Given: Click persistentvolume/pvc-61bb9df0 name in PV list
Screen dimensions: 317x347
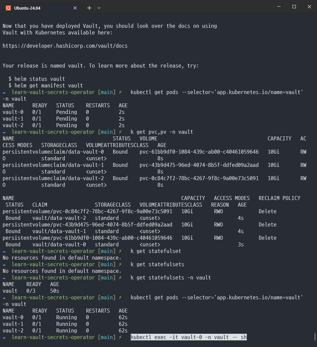Looking at the screenshot, I should tap(87, 238).
